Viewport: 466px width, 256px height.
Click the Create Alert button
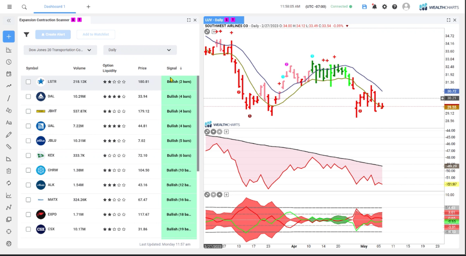tap(53, 34)
